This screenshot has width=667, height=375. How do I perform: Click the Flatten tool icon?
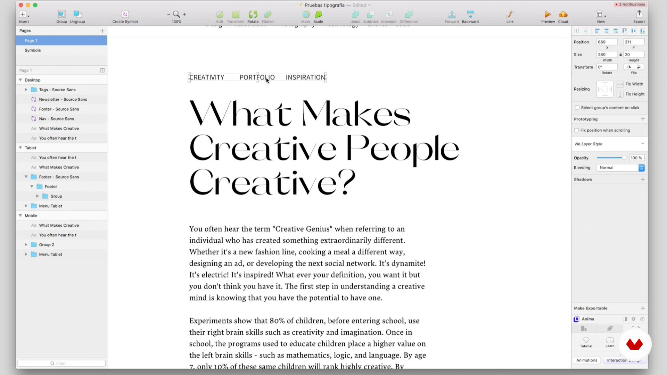(267, 14)
